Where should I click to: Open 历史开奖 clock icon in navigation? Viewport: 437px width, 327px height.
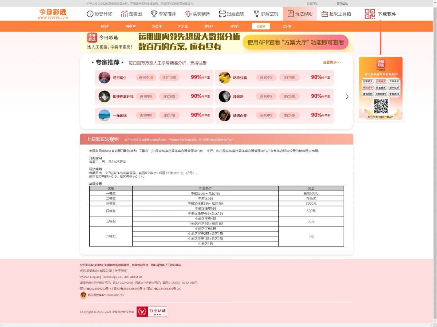click(x=90, y=14)
